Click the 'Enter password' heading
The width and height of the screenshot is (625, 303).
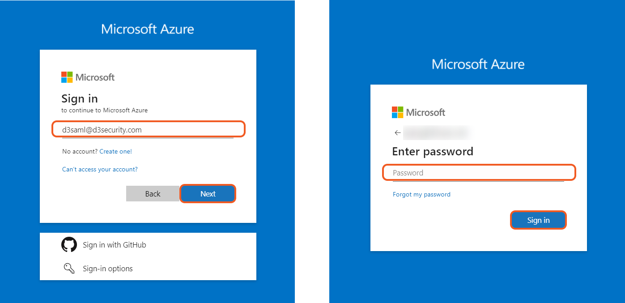pyautogui.click(x=433, y=151)
